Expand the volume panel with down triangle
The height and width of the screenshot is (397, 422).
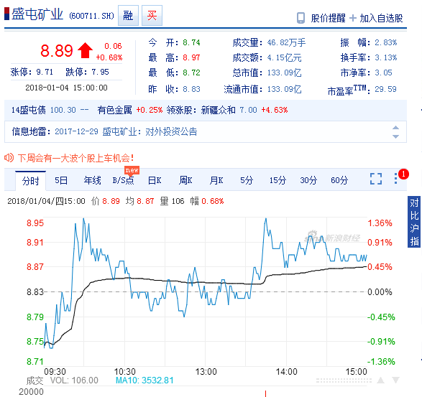pyautogui.click(x=395, y=380)
